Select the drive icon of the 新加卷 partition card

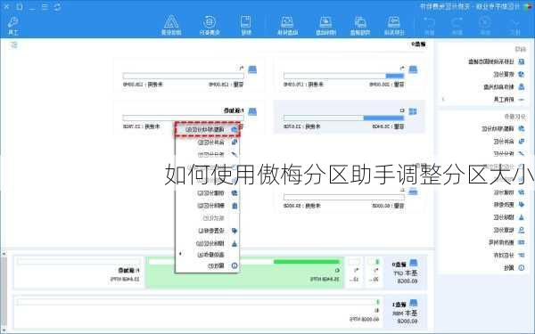point(252,111)
